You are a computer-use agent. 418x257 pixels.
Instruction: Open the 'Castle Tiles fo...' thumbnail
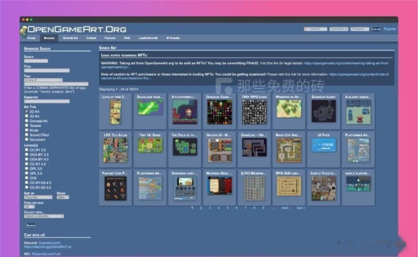[323, 187]
